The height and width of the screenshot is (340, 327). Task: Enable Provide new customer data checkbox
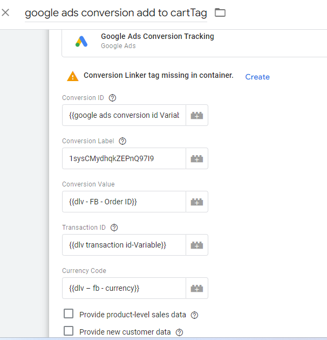point(69,331)
